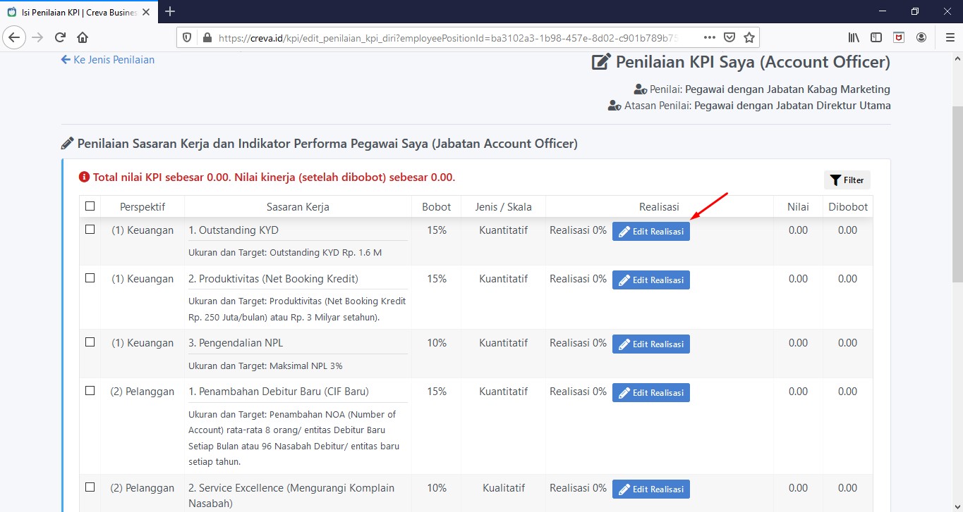Click the Pocket save icon
The image size is (963, 512).
(730, 37)
